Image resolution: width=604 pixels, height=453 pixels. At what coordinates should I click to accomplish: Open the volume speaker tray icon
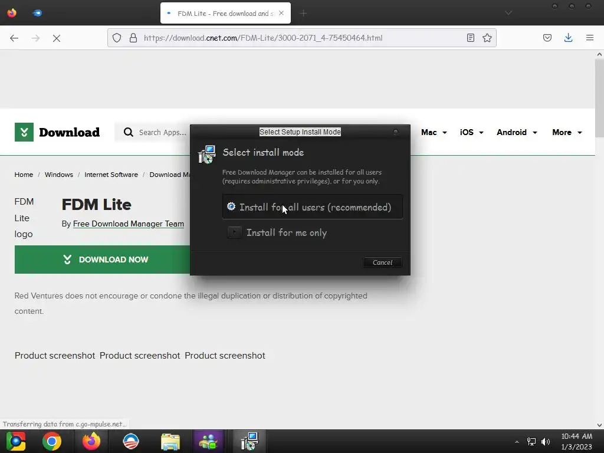coord(546,441)
